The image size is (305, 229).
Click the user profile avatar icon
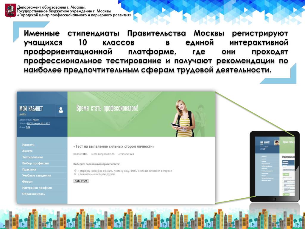[x=61, y=110]
